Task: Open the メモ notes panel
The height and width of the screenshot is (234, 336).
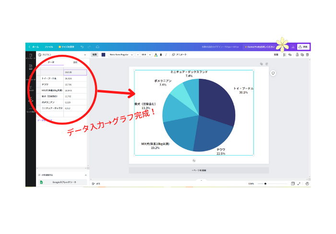Action: coord(96,184)
